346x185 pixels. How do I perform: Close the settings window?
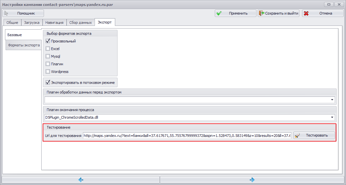[x=339, y=4]
